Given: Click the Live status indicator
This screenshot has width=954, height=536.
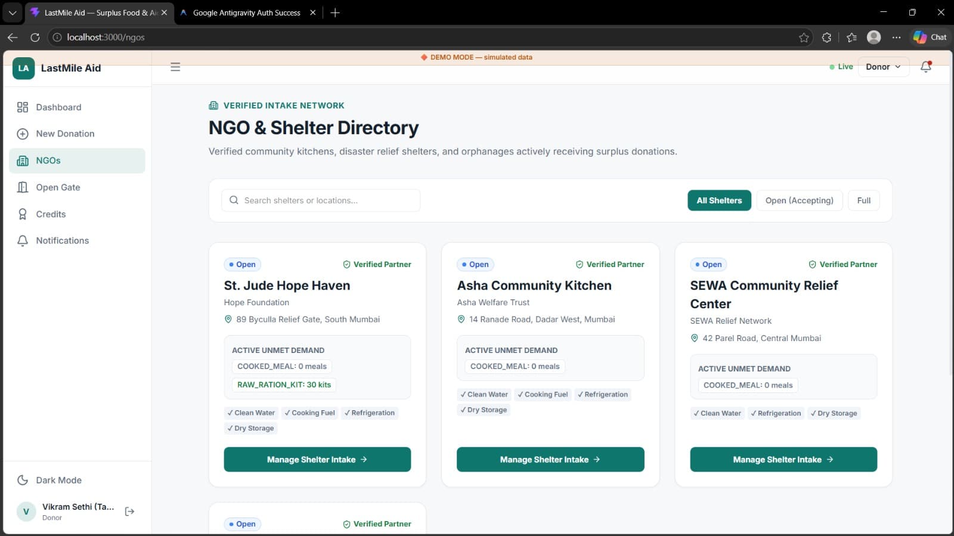Looking at the screenshot, I should [841, 67].
